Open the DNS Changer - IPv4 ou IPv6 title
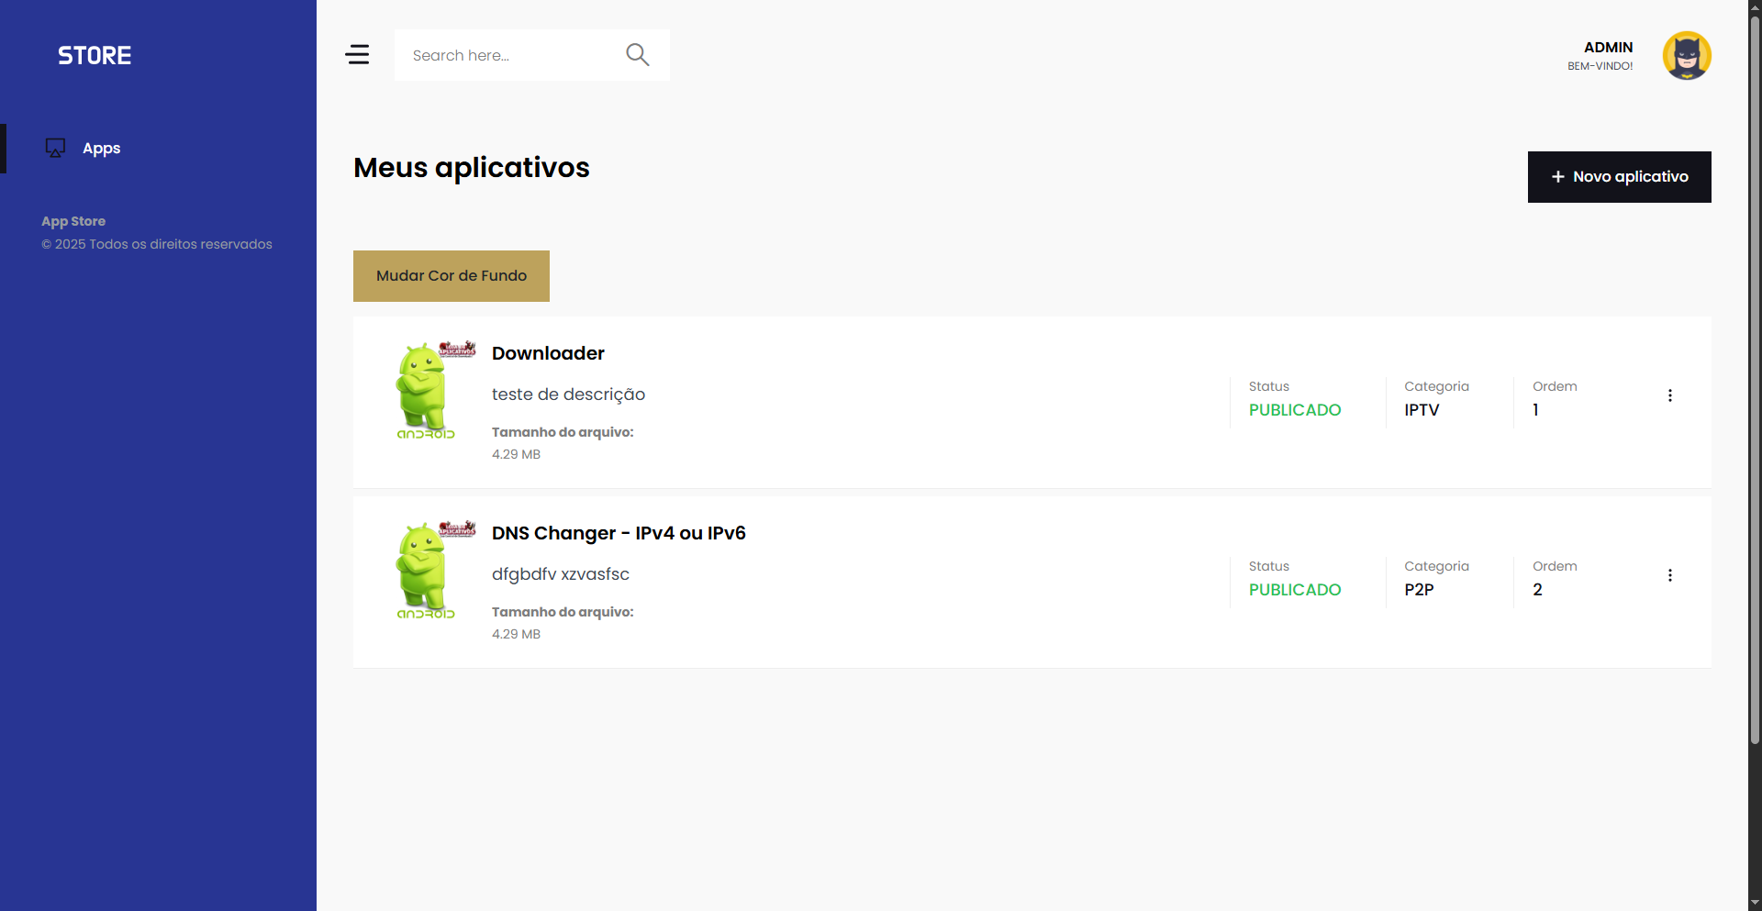The image size is (1762, 911). tap(619, 533)
